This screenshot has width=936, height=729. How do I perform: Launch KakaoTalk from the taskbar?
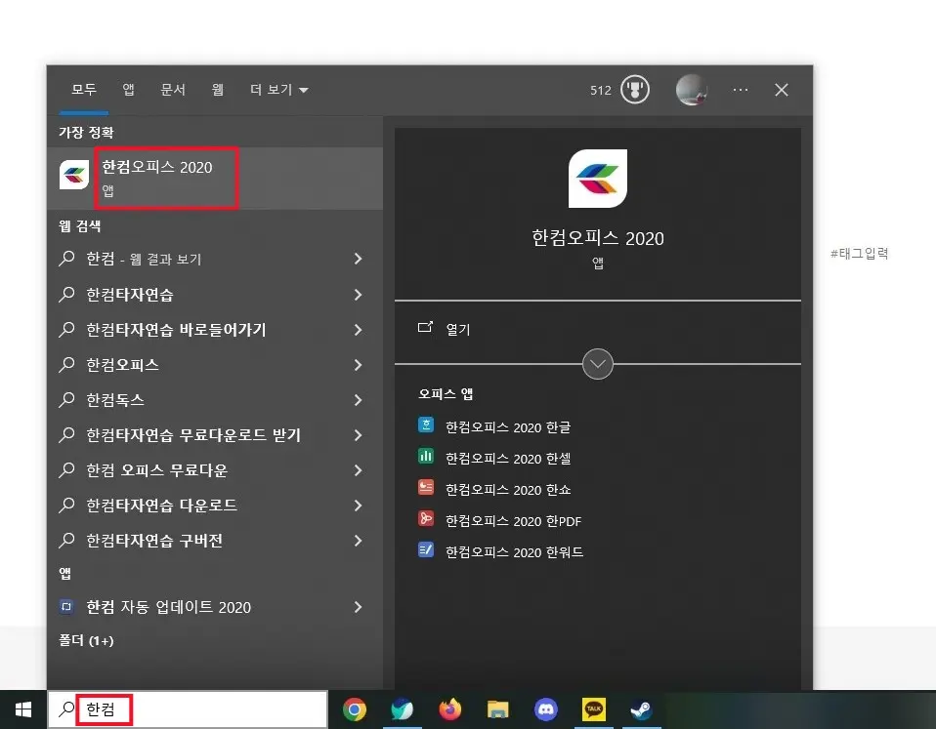[593, 709]
